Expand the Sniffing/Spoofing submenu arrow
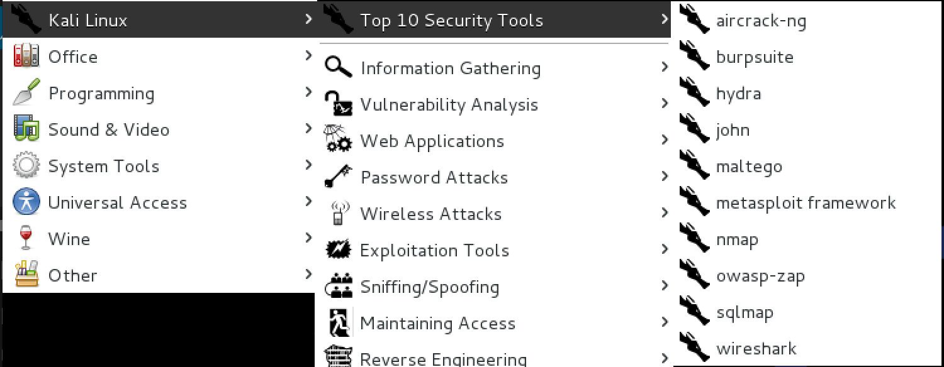The height and width of the screenshot is (367, 944). (x=665, y=285)
